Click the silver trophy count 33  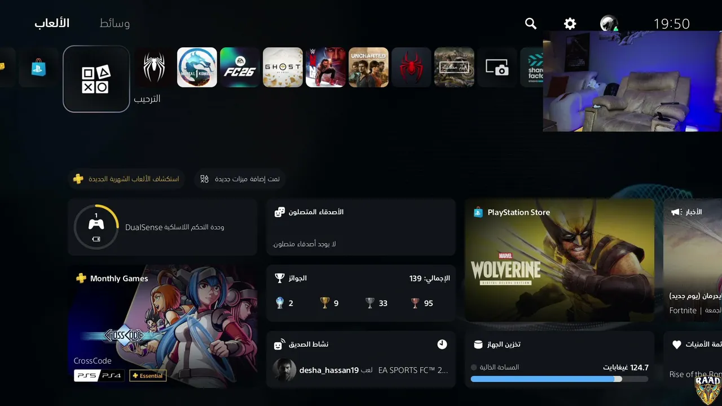(383, 303)
